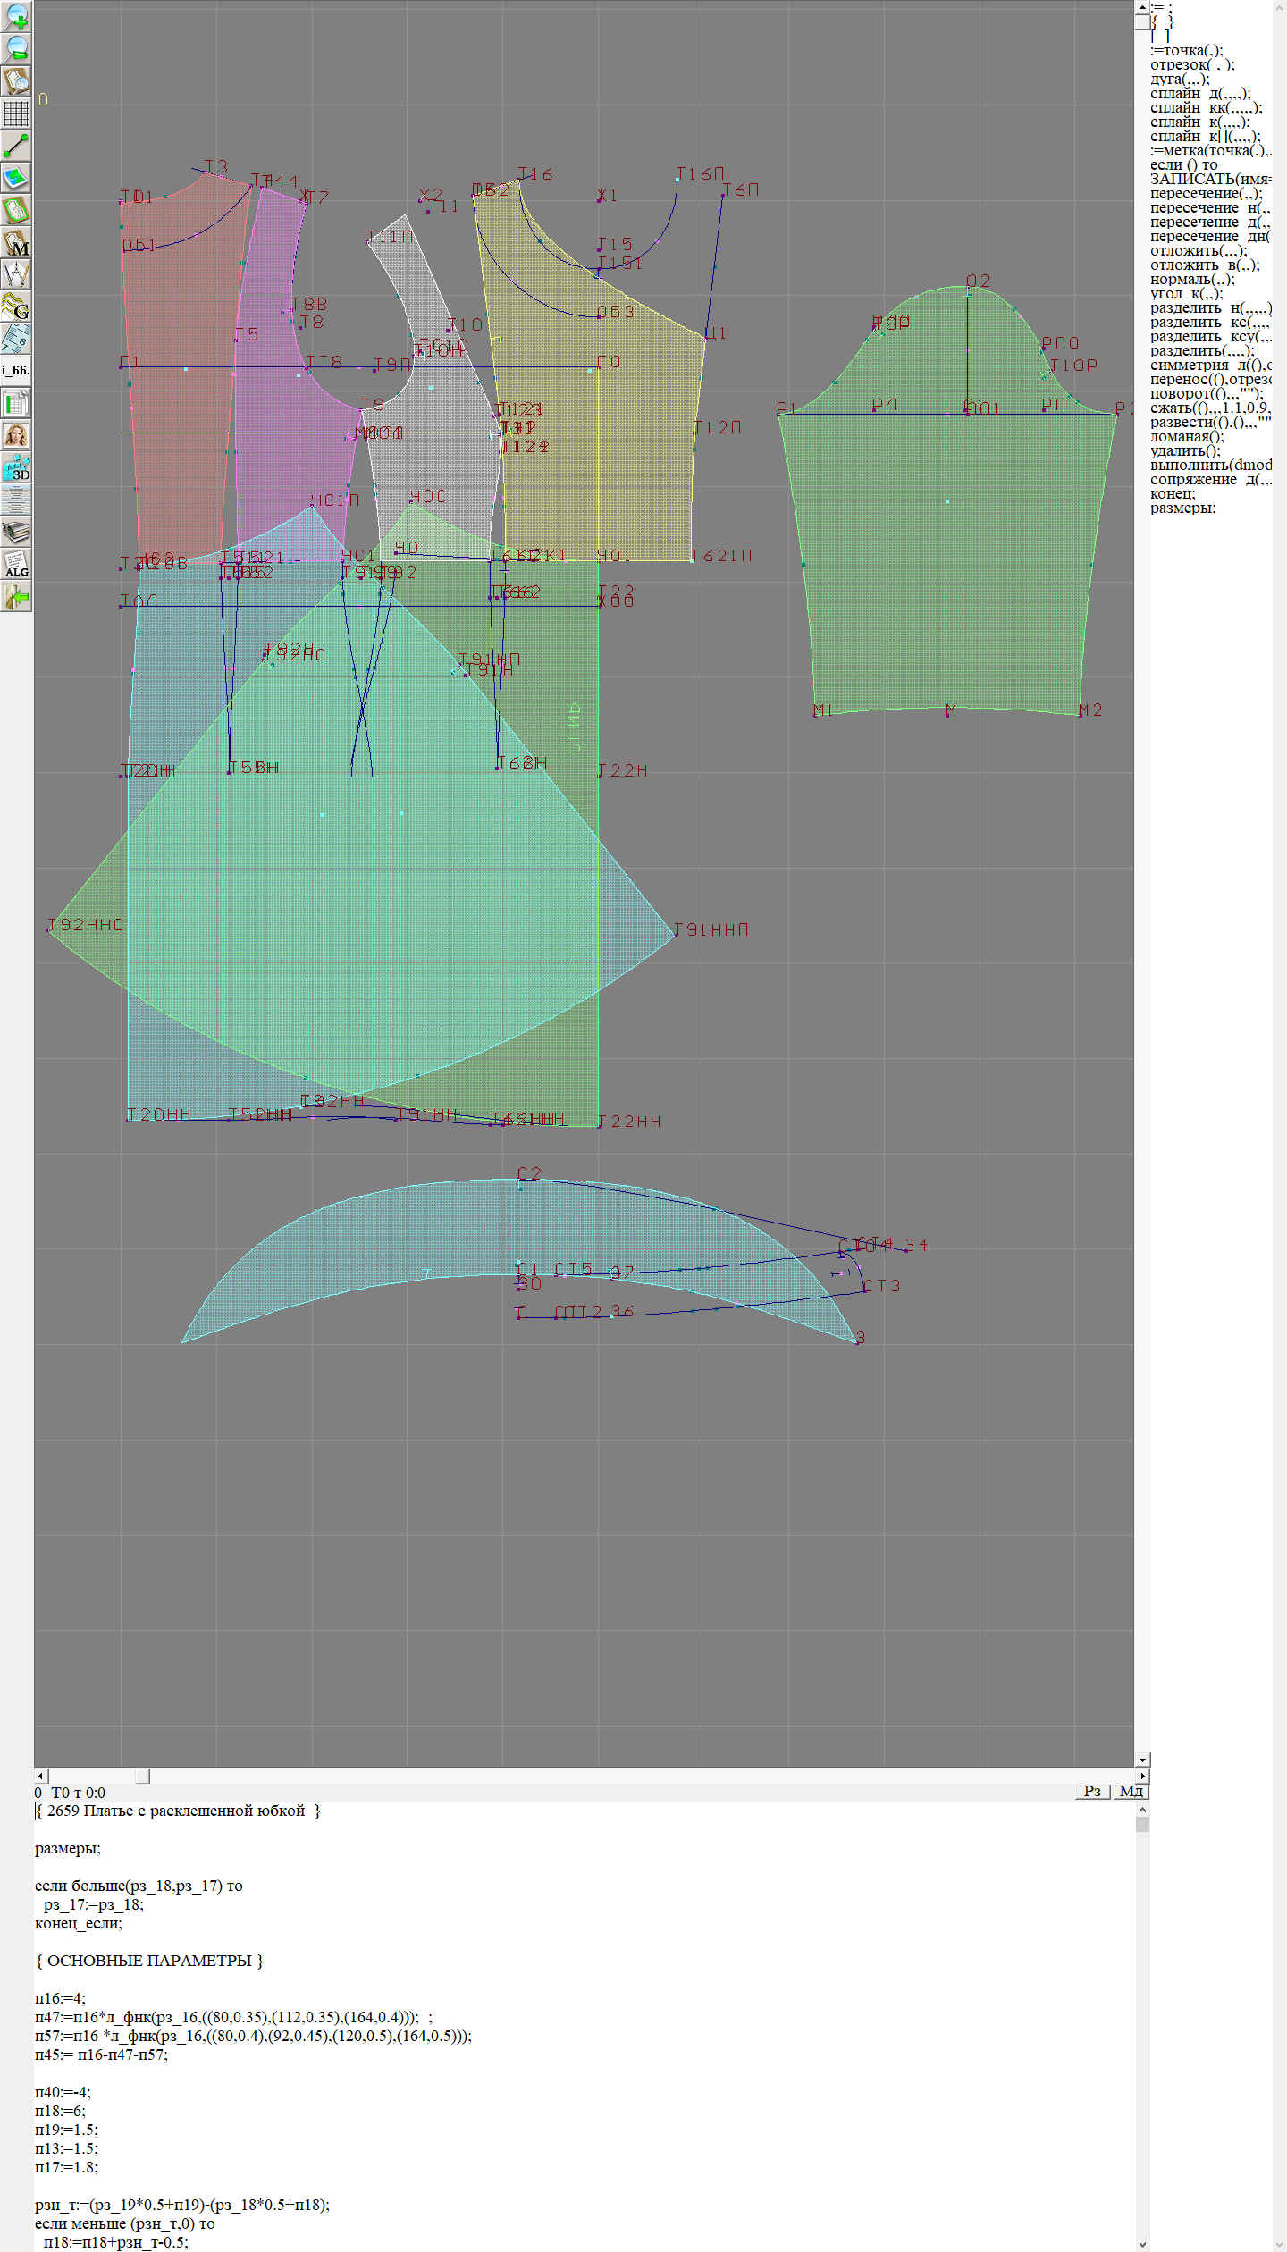1287x2252 pixels.
Task: Click the woman portrait icon
Action: pyautogui.click(x=16, y=435)
